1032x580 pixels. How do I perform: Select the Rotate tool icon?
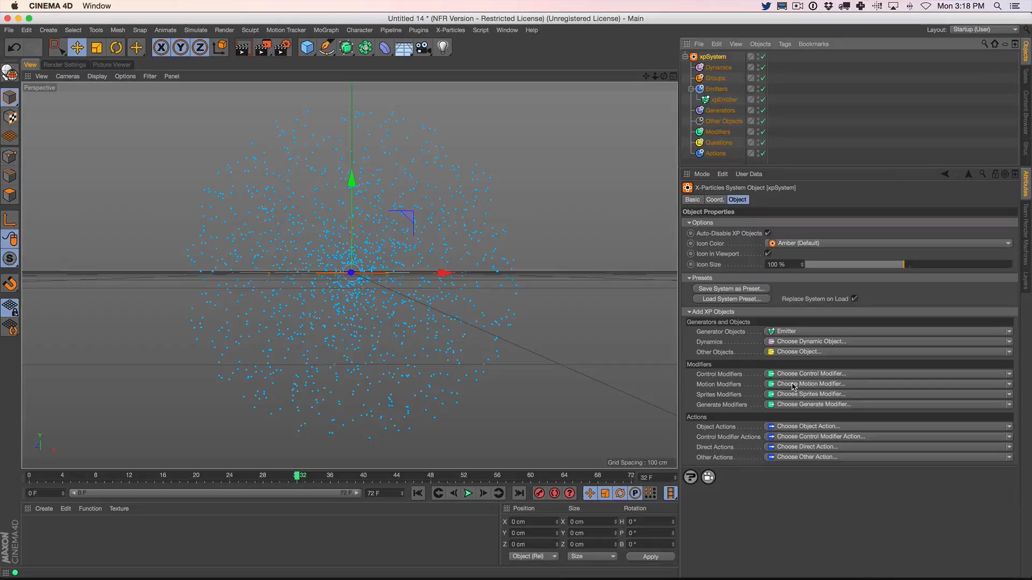116,48
